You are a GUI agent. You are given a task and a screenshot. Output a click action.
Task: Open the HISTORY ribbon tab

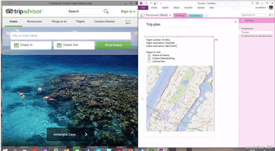click(x=188, y=8)
